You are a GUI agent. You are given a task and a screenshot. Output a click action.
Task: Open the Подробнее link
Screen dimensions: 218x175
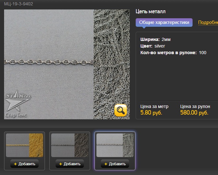tap(208, 23)
